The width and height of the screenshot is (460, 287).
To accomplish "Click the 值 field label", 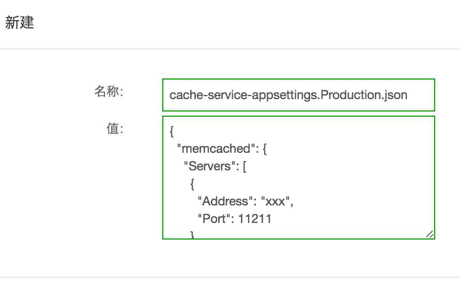I will (114, 129).
